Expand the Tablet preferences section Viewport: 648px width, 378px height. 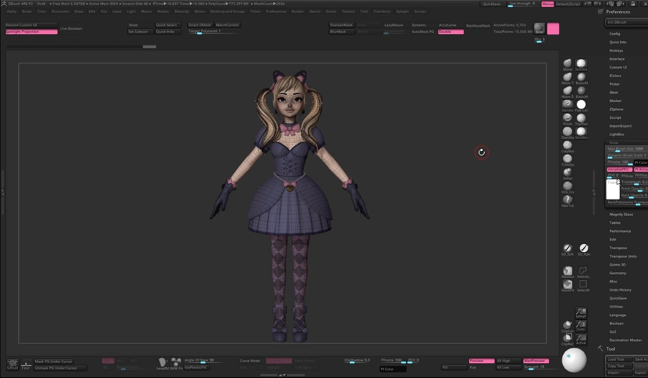(x=615, y=222)
